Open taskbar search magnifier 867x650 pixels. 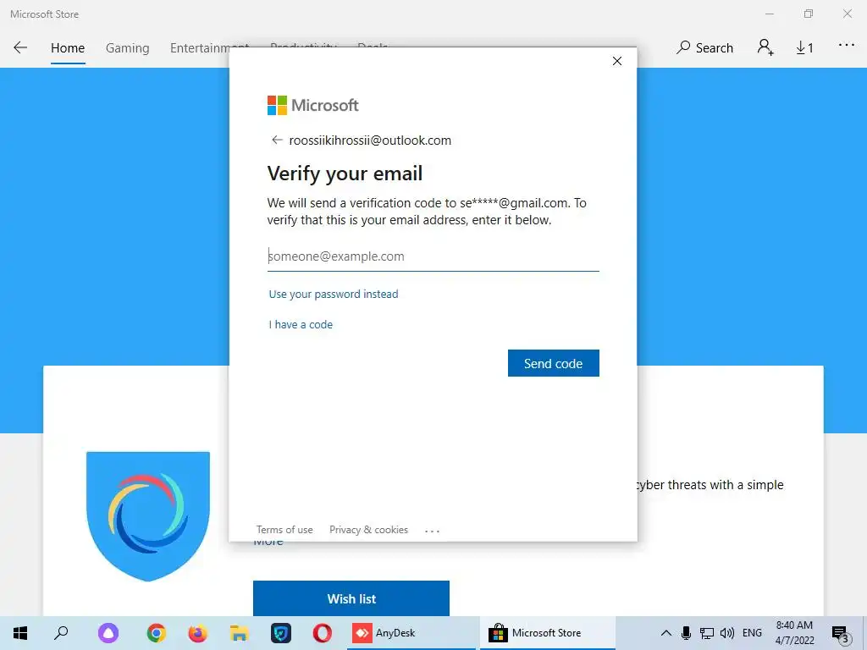61,633
